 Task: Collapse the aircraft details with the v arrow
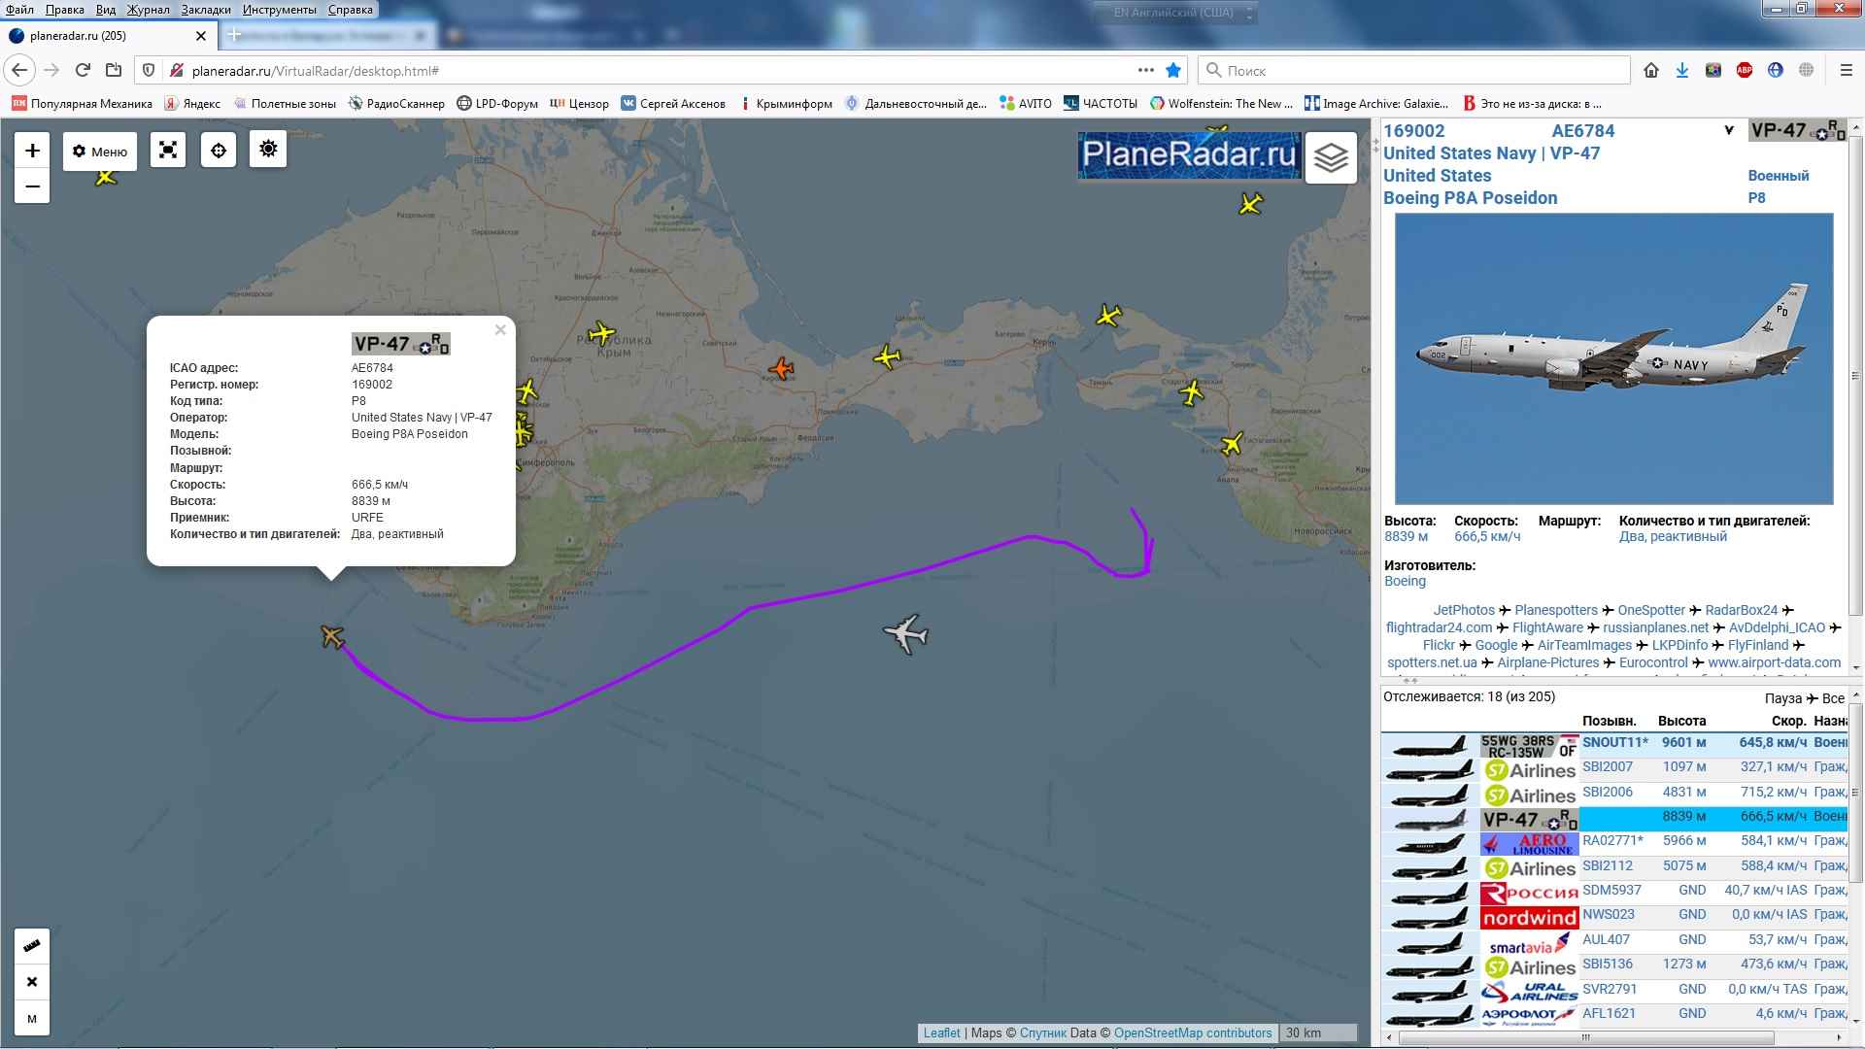click(1729, 130)
